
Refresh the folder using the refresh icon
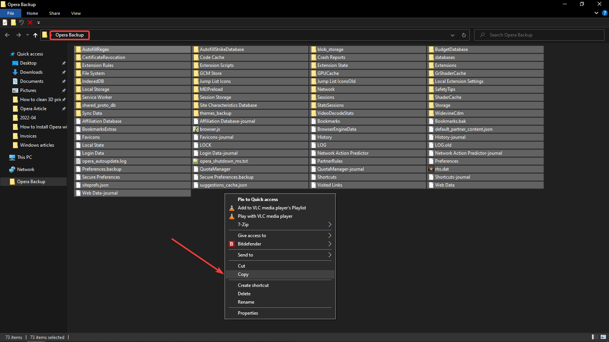click(x=464, y=35)
